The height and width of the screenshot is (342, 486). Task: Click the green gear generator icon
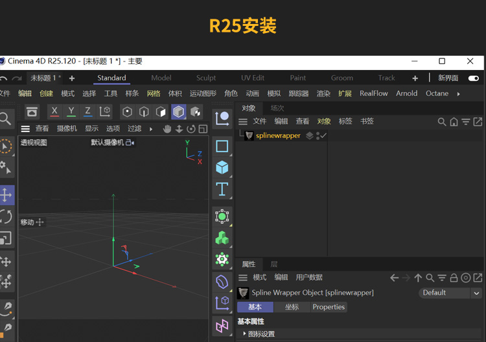point(222,259)
